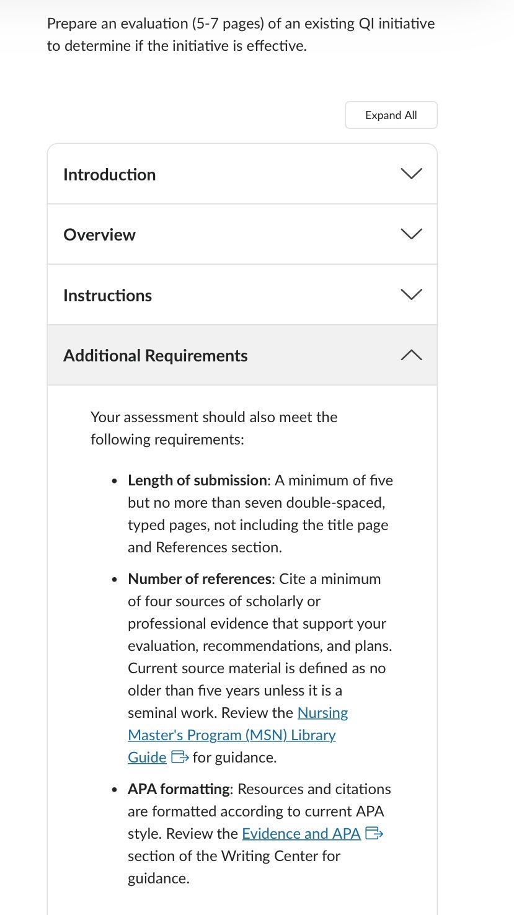The width and height of the screenshot is (514, 915).
Task: Click the external-link icon after Evidence and APA
Action: coord(374,834)
